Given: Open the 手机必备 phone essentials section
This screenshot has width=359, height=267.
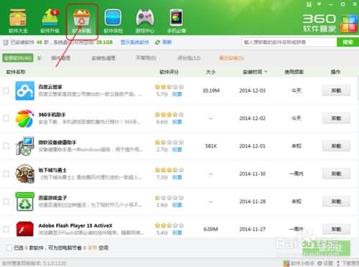Looking at the screenshot, I should pos(177,21).
